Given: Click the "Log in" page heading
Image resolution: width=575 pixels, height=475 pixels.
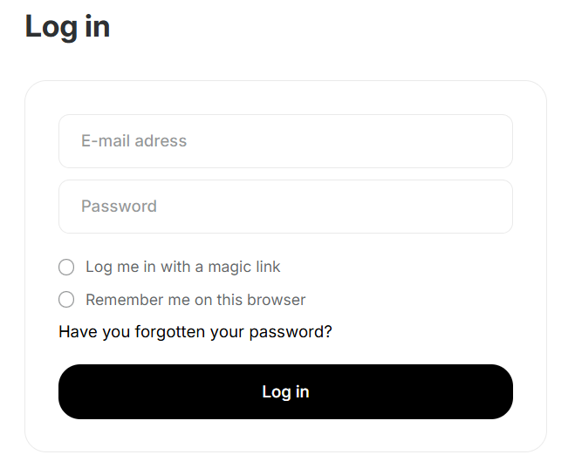Looking at the screenshot, I should [x=67, y=26].
